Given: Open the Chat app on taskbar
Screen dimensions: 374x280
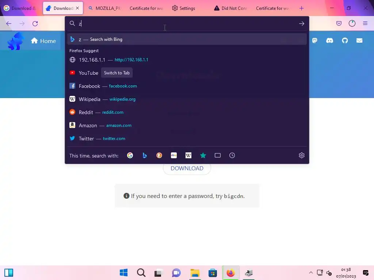Looking at the screenshot, I should 176,273.
